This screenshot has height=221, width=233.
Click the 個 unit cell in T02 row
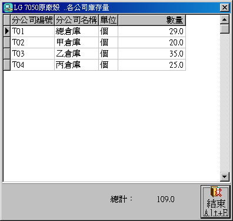108,42
